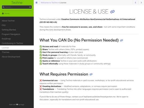
Task: Go to next page arrow
Action: [141, 3]
